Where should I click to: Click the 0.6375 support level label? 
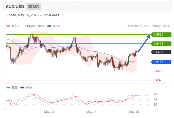tap(158, 80)
